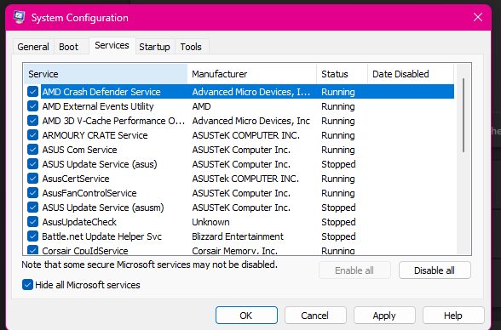The height and width of the screenshot is (330, 501).
Task: Uncheck ASUS Update Service (asus) checkbox
Action: pos(32,164)
